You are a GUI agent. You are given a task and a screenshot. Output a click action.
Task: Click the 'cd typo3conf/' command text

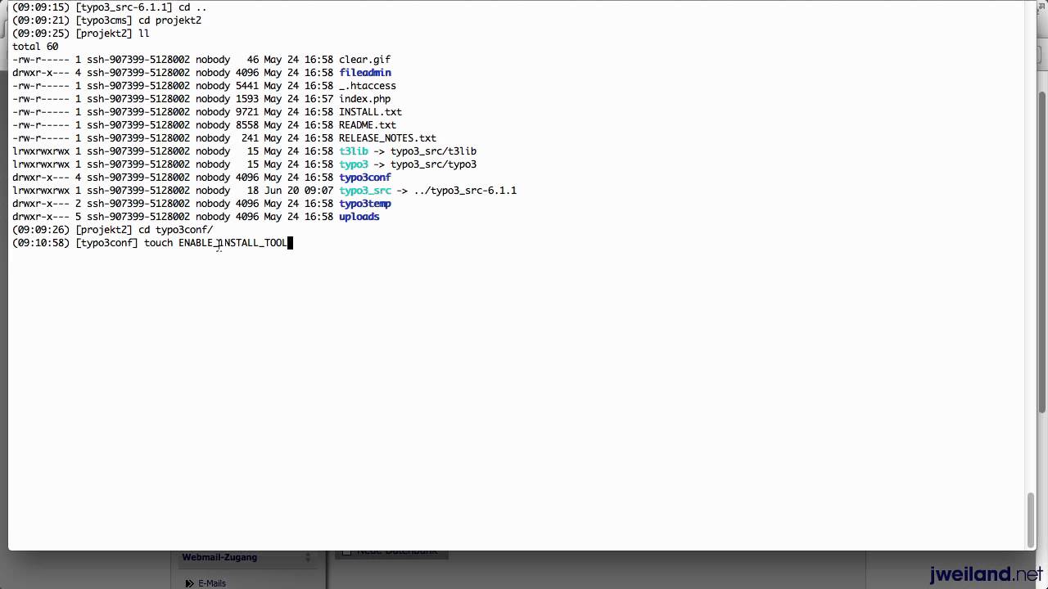click(175, 230)
